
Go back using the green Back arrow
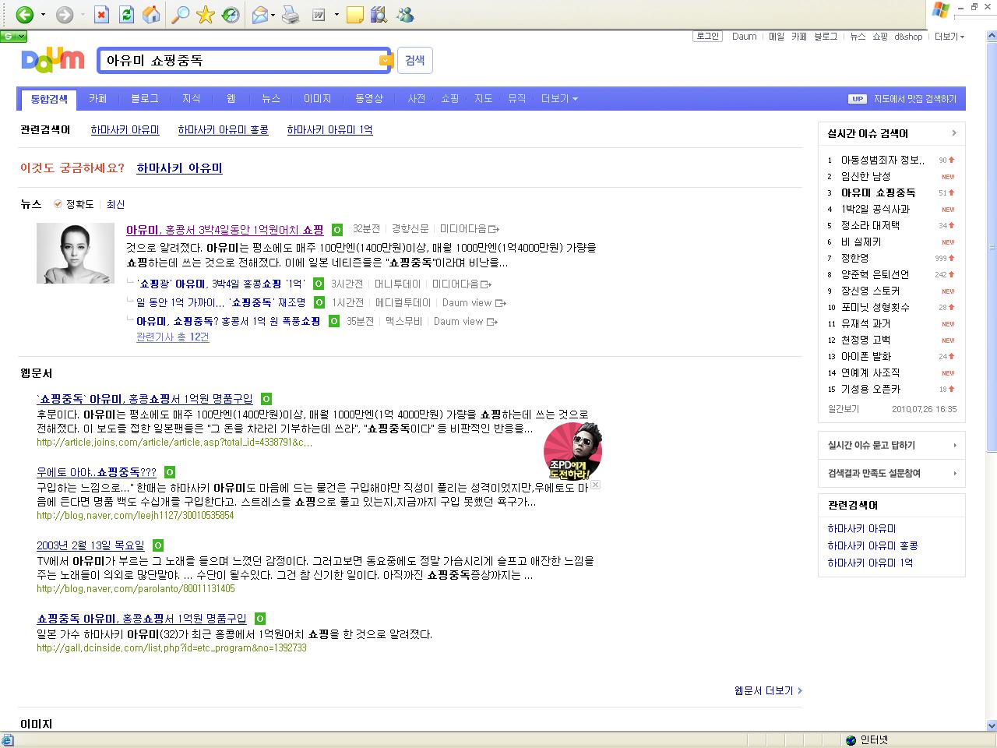click(24, 15)
